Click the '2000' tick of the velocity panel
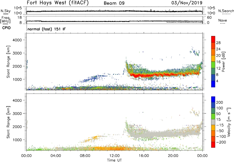Viewport: 234px width, 162px height. pyautogui.click(x=17, y=127)
